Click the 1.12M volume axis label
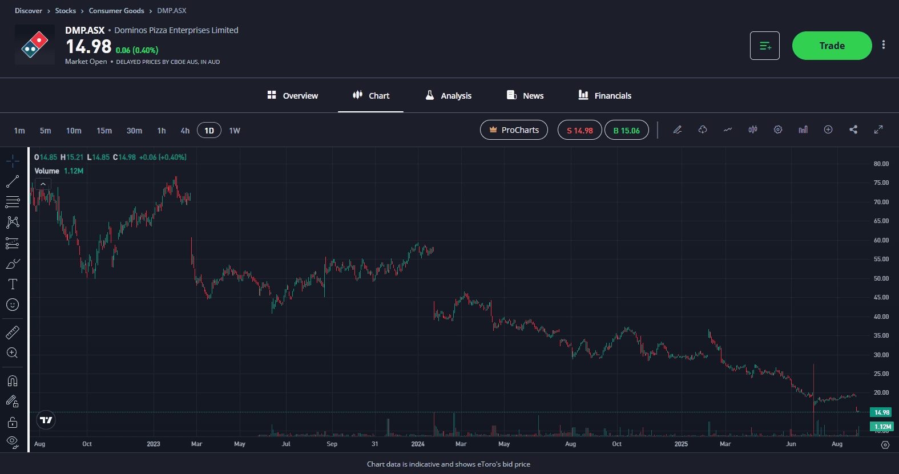The image size is (899, 474). point(881,427)
